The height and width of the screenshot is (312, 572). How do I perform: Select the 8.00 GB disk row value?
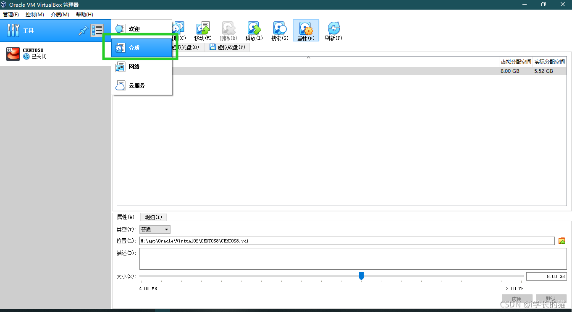(510, 71)
